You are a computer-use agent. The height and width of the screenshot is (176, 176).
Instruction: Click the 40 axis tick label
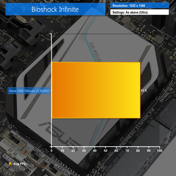coord(95,151)
